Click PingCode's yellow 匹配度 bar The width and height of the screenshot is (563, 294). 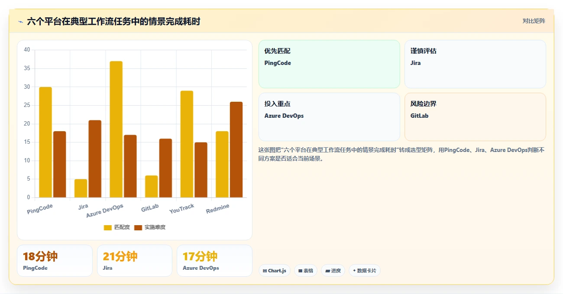(x=45, y=142)
